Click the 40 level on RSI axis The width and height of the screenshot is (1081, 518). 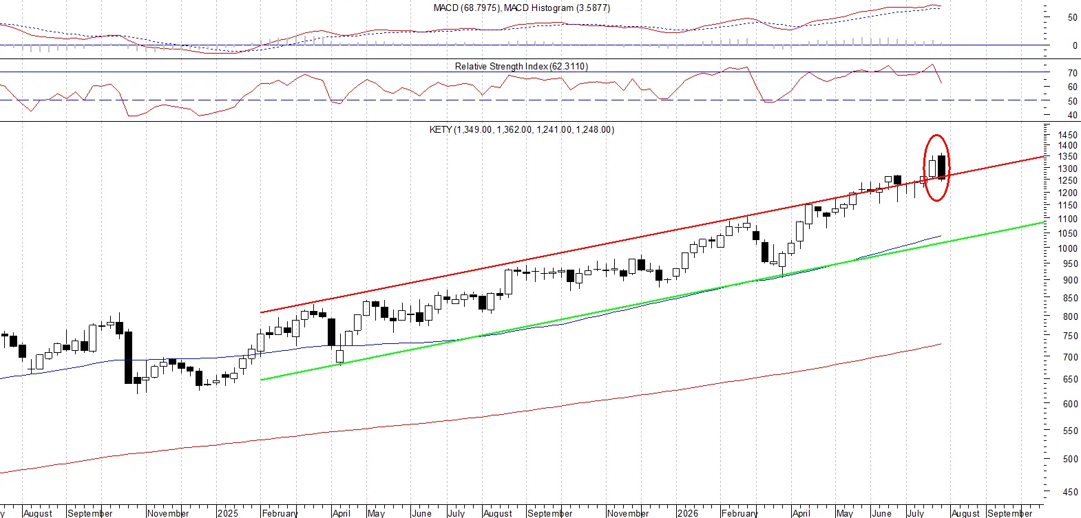point(1073,116)
